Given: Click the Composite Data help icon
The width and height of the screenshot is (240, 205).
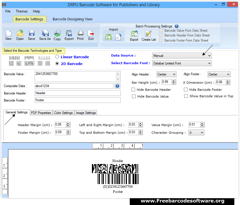Looking at the screenshot, I should coord(117,86).
